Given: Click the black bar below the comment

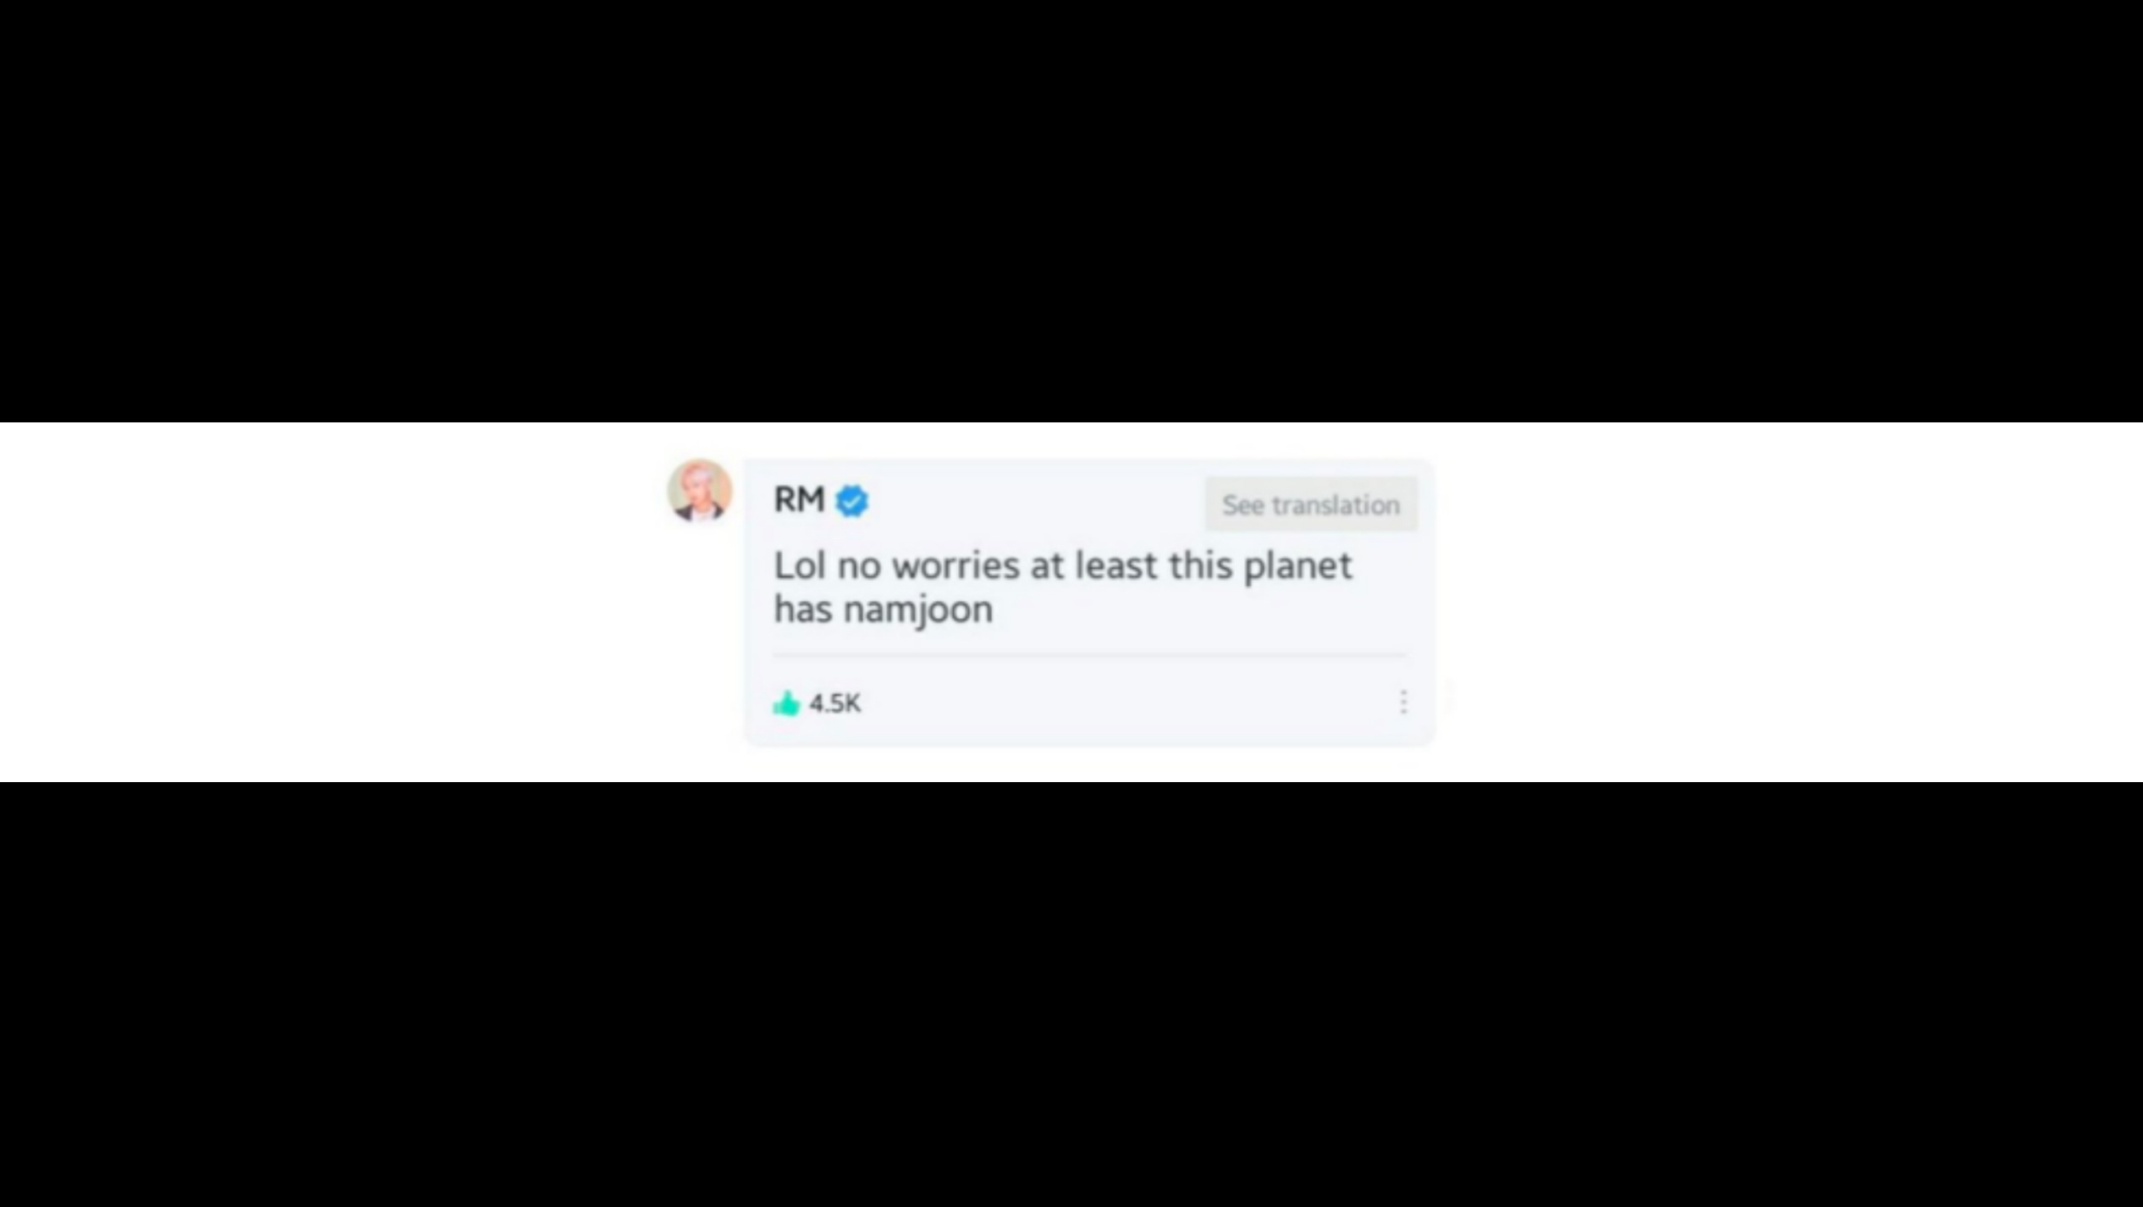Looking at the screenshot, I should pos(1071,995).
